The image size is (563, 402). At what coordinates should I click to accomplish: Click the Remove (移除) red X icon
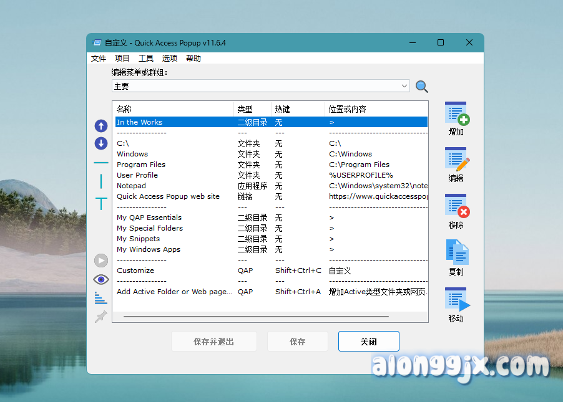click(x=457, y=206)
